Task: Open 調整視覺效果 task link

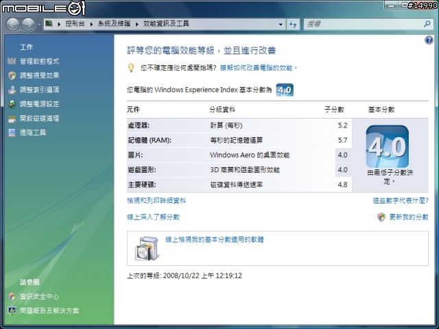Action: (40, 75)
